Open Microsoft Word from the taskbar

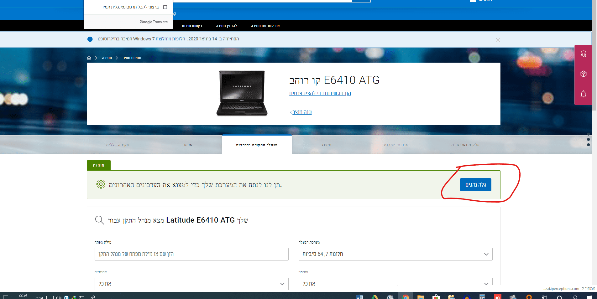359,296
